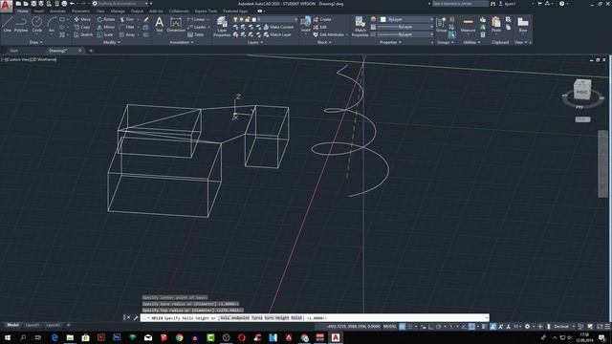Select the Circle tool

point(36,25)
